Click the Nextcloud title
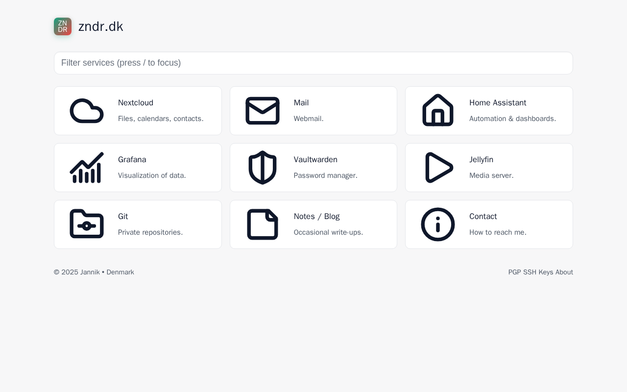The image size is (627, 392). [136, 103]
